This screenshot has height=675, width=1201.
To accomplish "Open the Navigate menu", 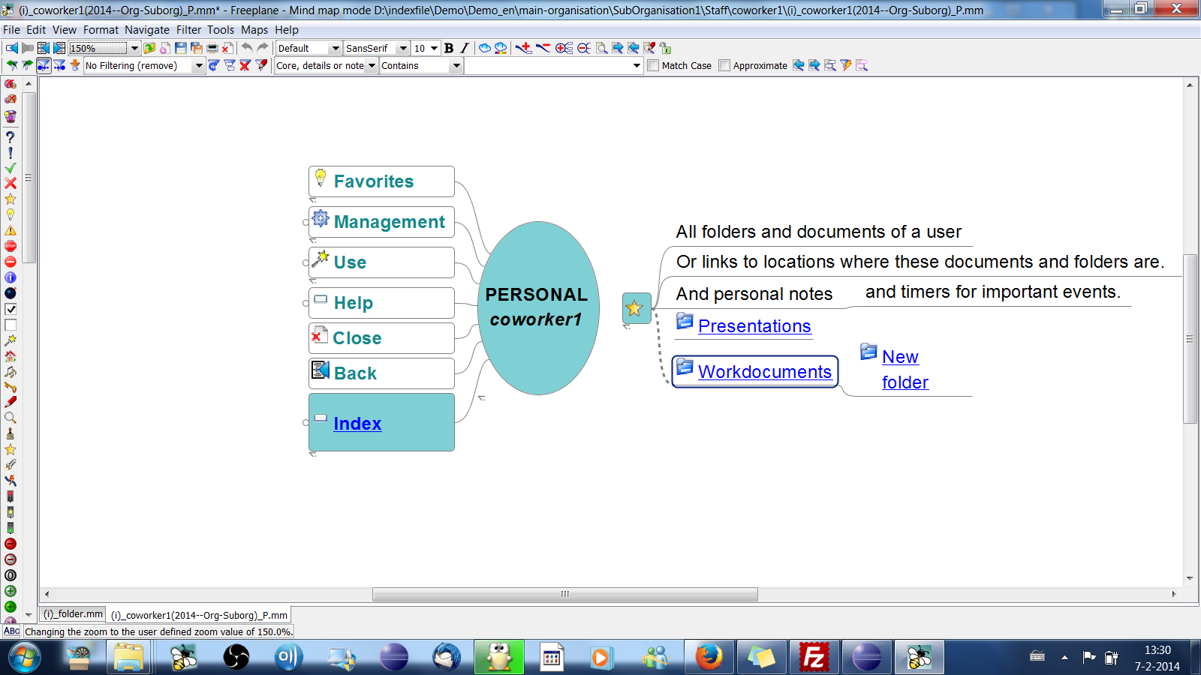I will (147, 30).
